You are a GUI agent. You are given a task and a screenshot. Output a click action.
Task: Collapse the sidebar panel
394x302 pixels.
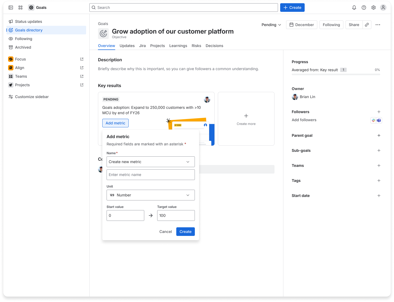click(11, 8)
